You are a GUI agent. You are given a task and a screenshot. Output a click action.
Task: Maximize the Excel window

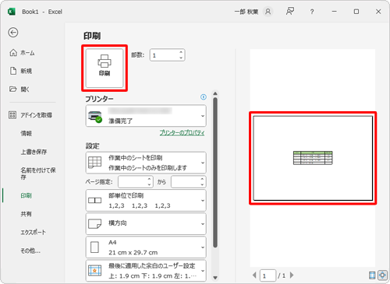point(356,12)
